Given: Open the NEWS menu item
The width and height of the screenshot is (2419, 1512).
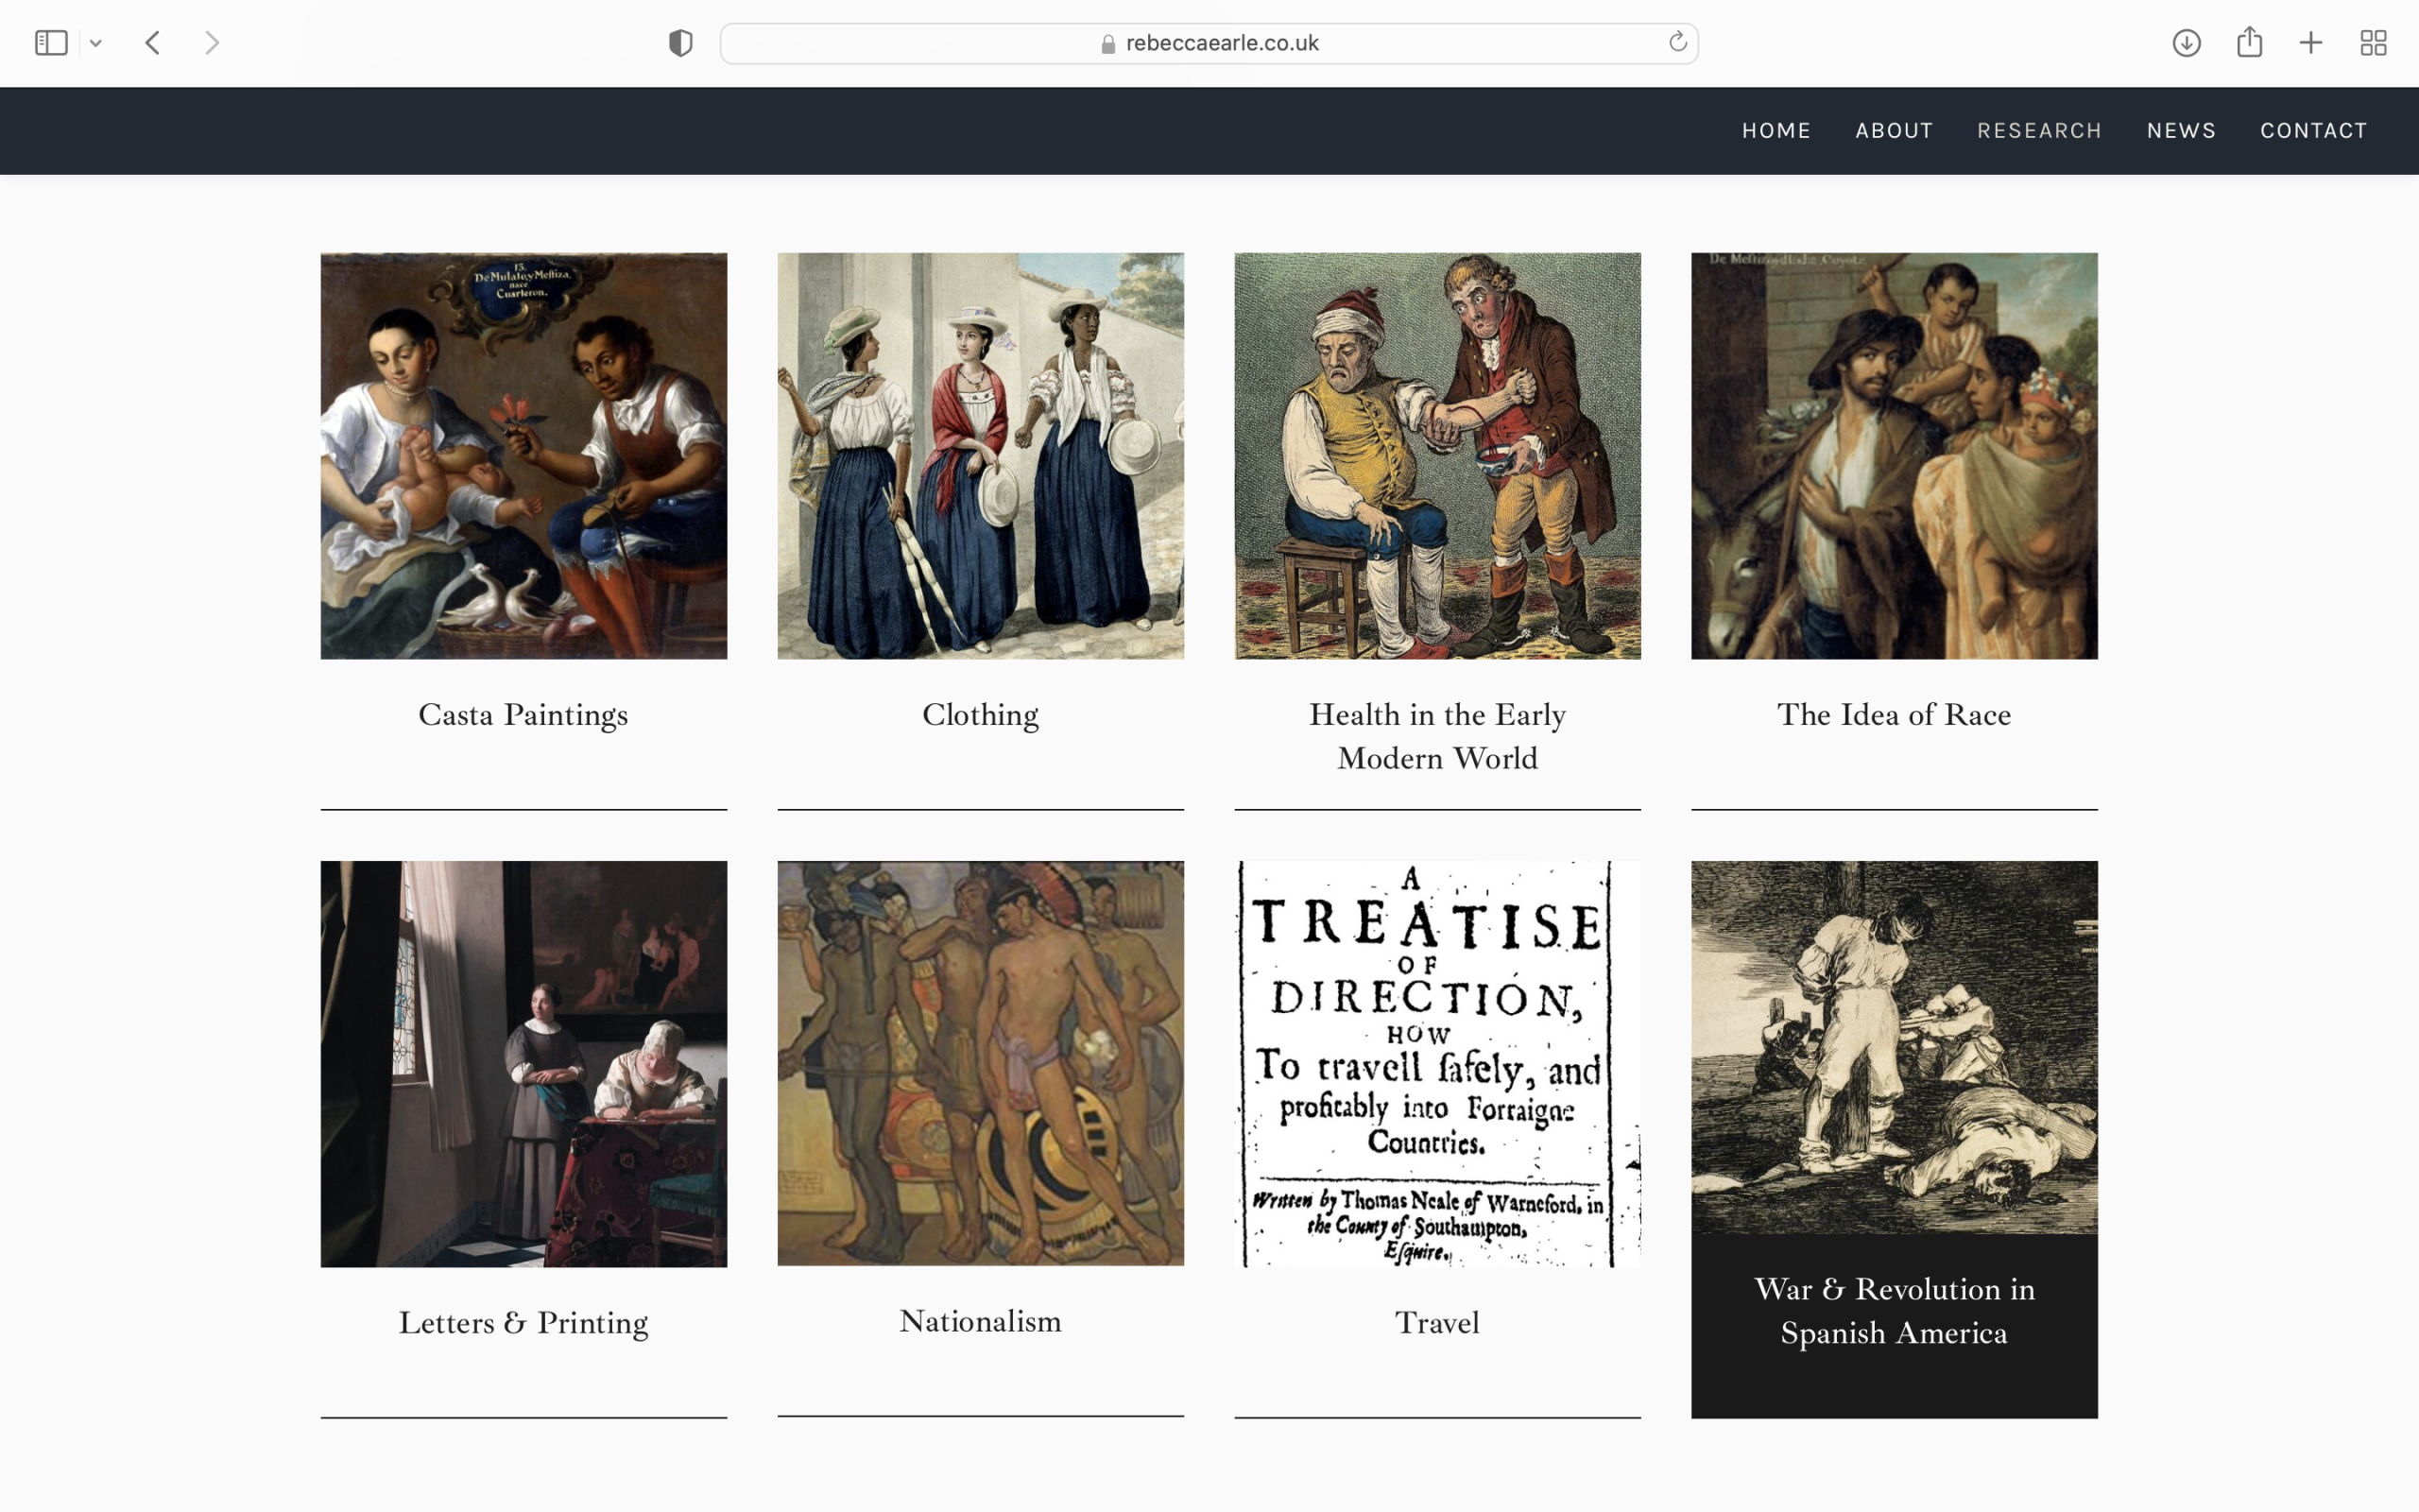Looking at the screenshot, I should [2181, 131].
